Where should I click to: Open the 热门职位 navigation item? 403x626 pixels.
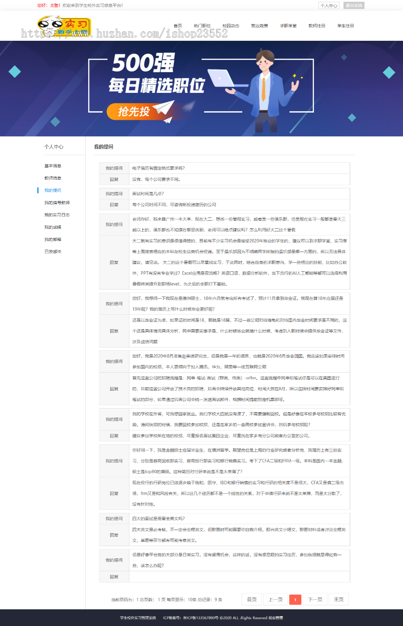(x=202, y=26)
